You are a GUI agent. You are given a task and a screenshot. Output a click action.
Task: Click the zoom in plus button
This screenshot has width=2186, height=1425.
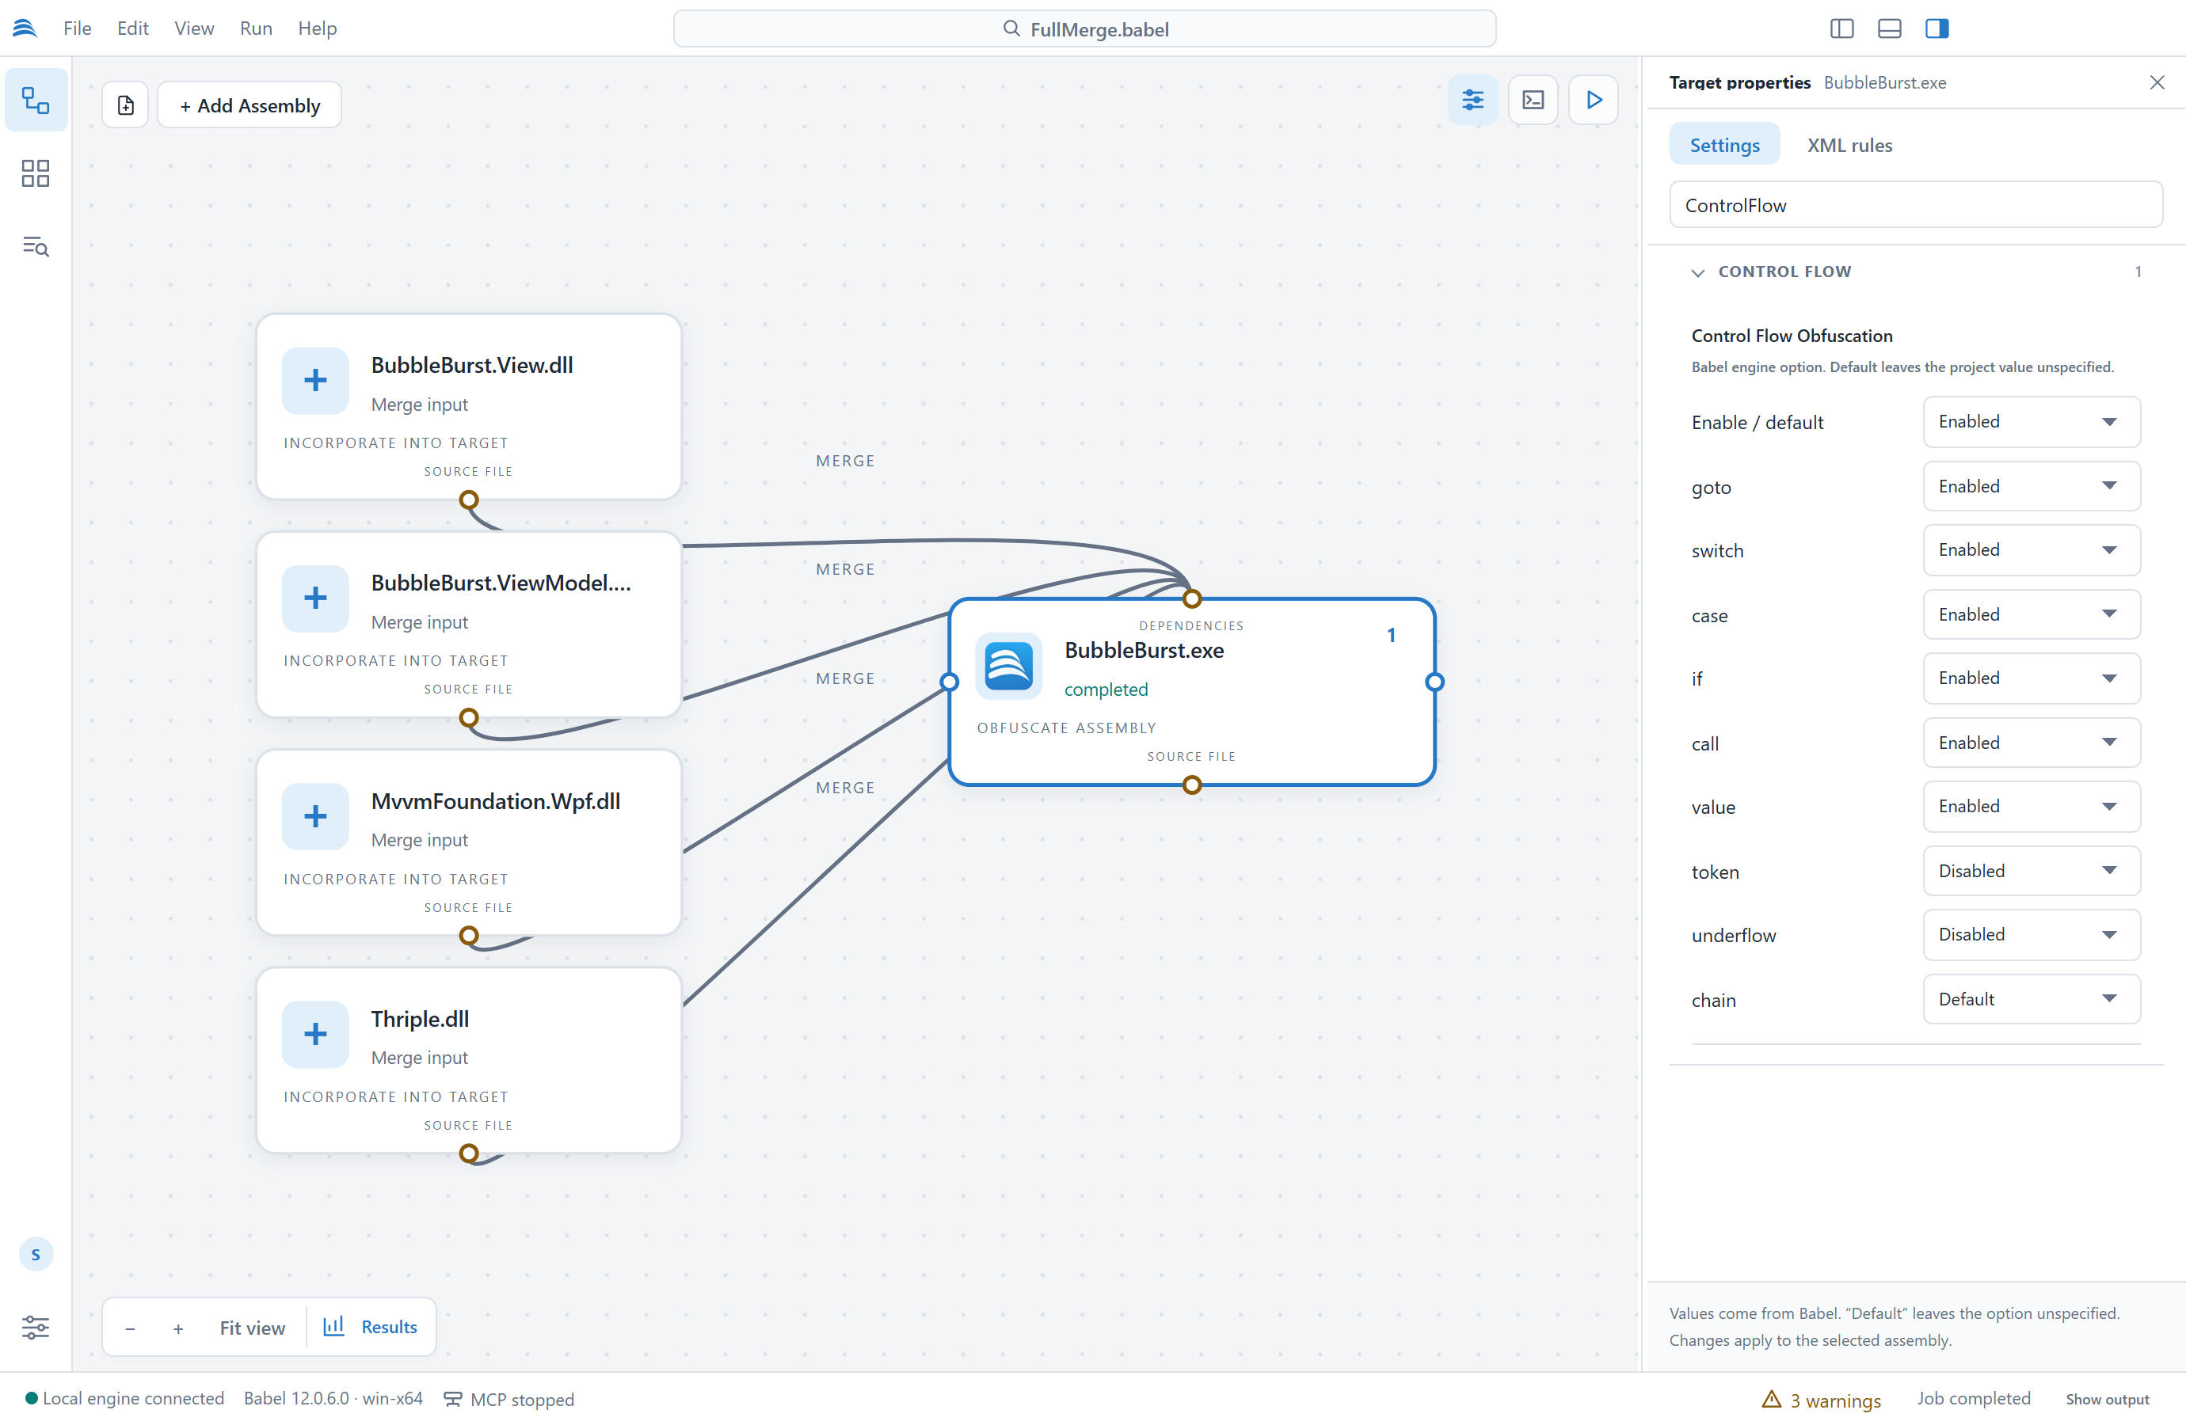(x=178, y=1328)
